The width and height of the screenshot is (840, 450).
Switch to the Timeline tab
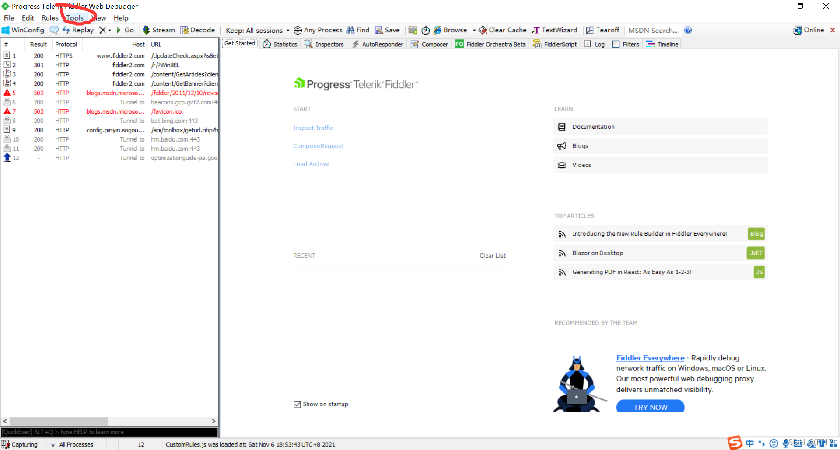[662, 44]
